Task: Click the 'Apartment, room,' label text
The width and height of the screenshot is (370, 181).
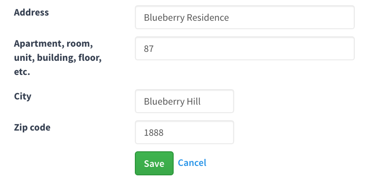Action: (53, 44)
